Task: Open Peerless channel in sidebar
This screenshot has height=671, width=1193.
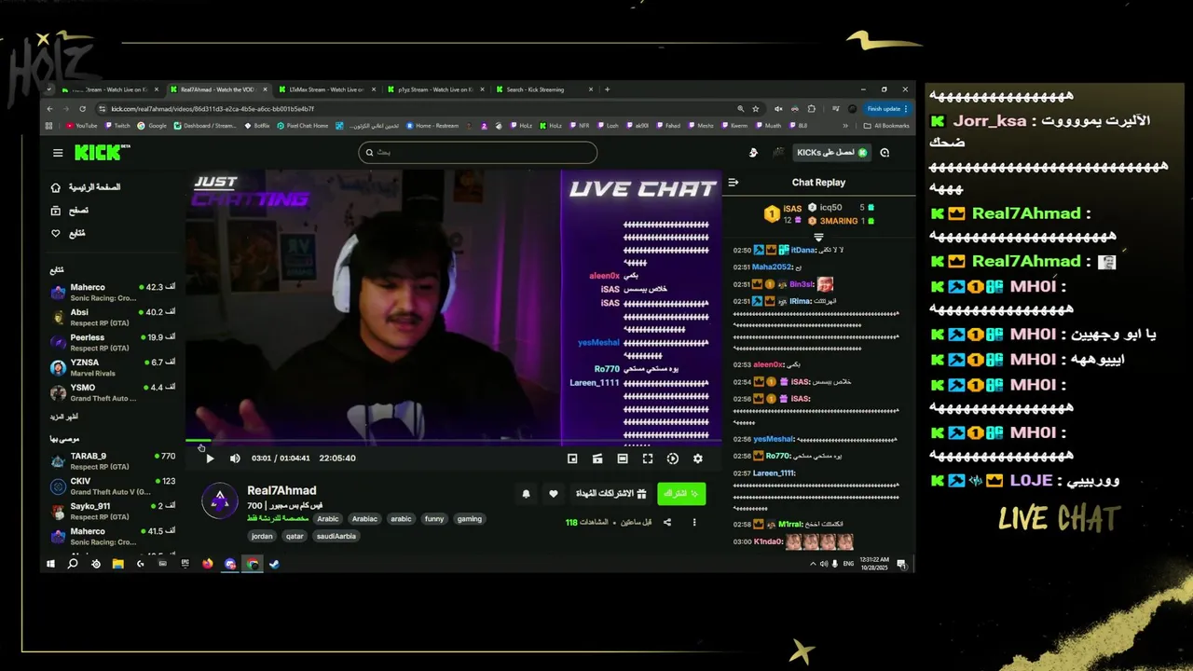Action: click(112, 343)
